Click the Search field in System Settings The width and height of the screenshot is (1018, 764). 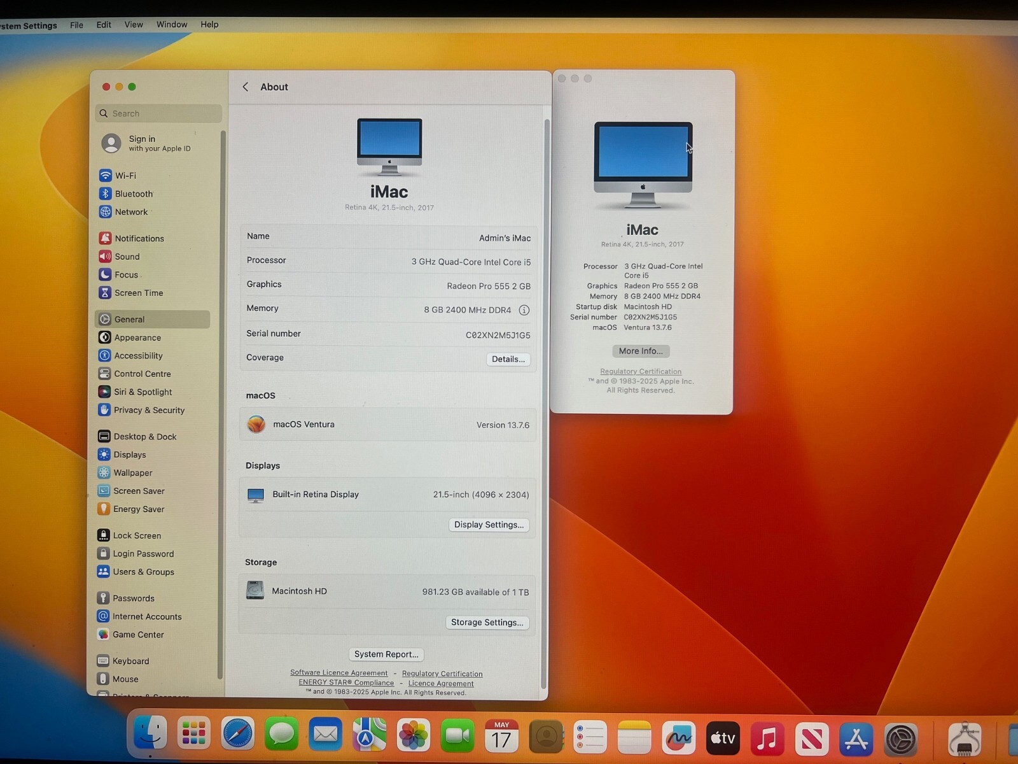(159, 113)
